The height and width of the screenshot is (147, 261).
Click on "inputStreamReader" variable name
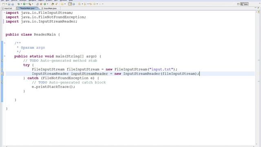(90, 73)
